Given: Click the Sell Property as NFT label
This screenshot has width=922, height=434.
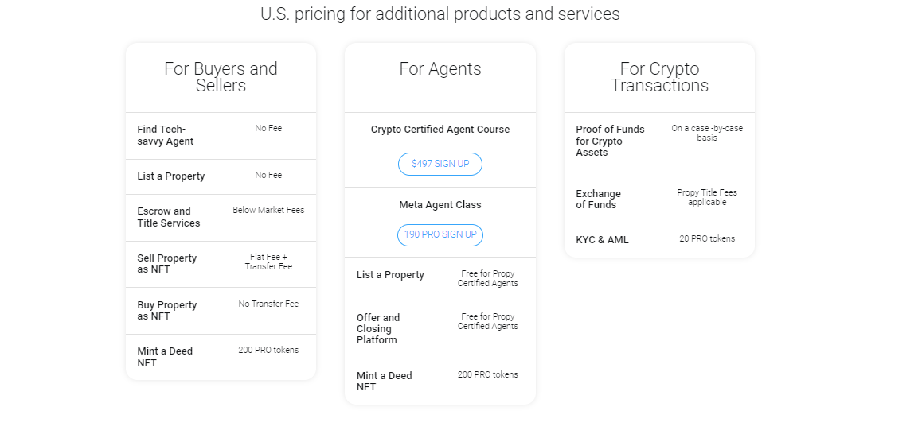Looking at the screenshot, I should click(167, 264).
